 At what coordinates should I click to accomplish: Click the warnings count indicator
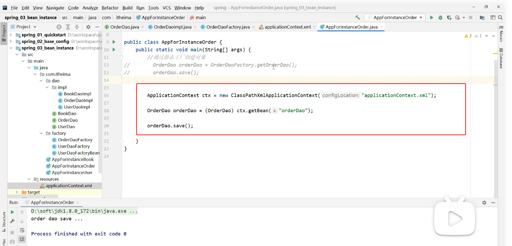pyautogui.click(x=468, y=36)
